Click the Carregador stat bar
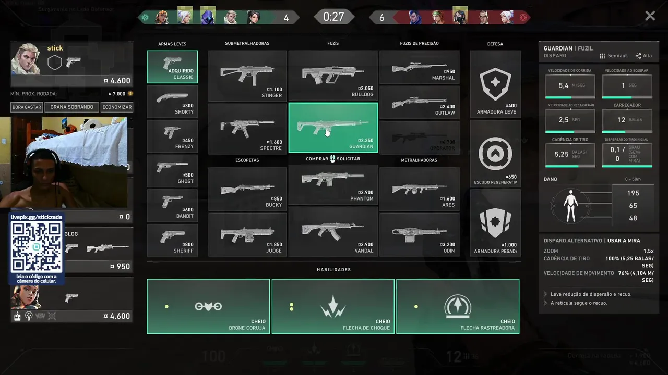 (627, 120)
